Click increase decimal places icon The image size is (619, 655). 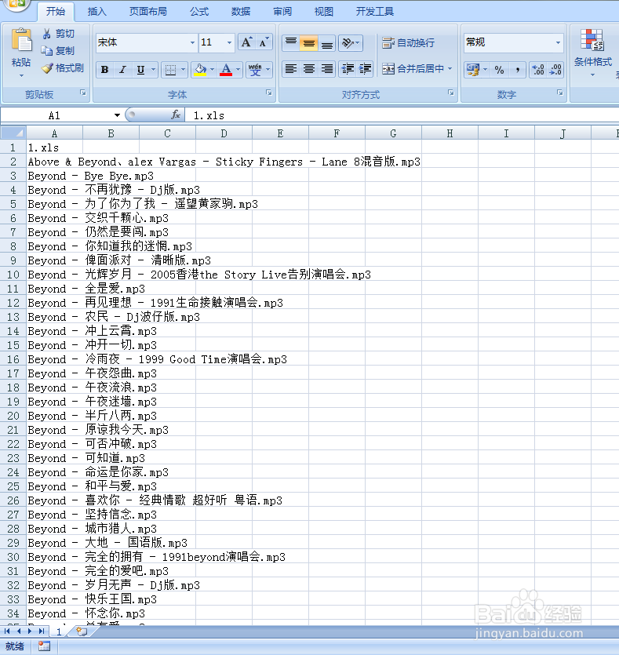coord(538,70)
